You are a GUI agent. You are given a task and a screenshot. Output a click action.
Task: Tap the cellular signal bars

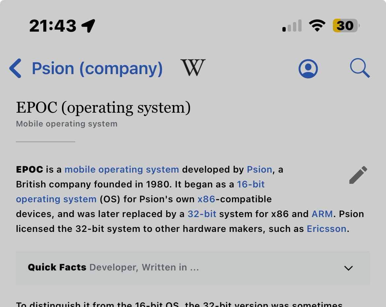pyautogui.click(x=292, y=26)
